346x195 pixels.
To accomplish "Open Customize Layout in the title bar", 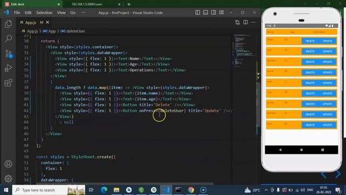I will coord(222,12).
